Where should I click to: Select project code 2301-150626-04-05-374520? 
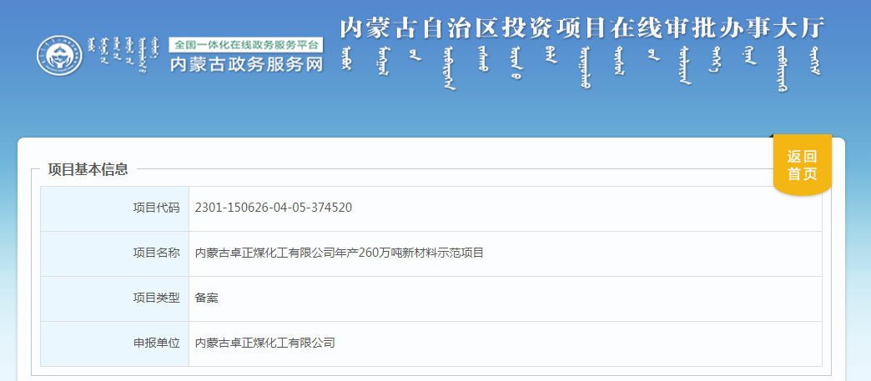pyautogui.click(x=274, y=208)
